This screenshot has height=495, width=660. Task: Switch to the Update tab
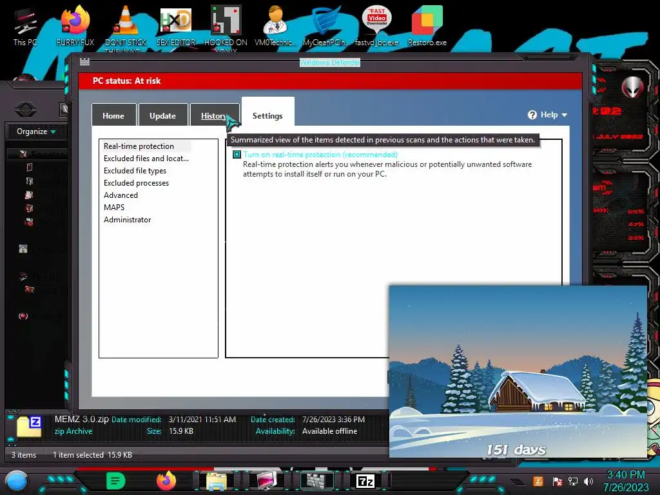tap(163, 115)
